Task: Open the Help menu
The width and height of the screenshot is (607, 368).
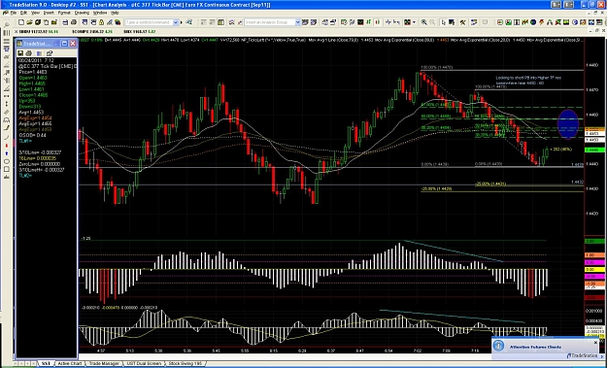Action: tap(115, 13)
